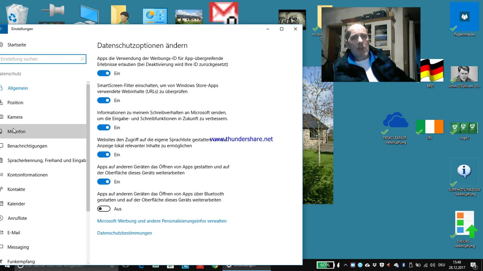483x271 pixels.
Task: Click the Startseite gear icon
Action: (2, 45)
